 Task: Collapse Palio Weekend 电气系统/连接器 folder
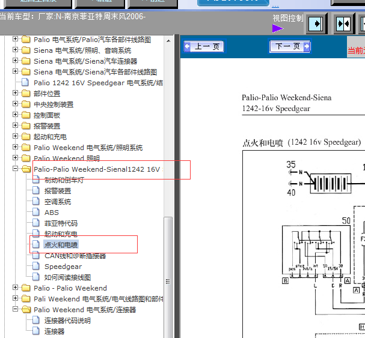15,309
